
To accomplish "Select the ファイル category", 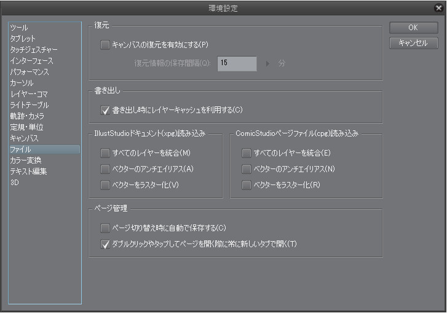I will (45, 149).
